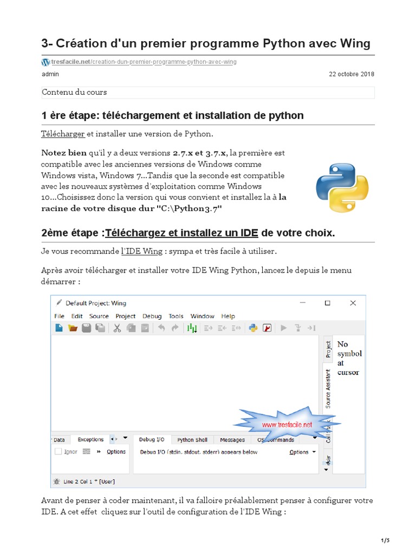Expand the double-chevron overflow in Exceptions panel
Image resolution: width=416 pixels, height=554 pixels.
click(99, 452)
